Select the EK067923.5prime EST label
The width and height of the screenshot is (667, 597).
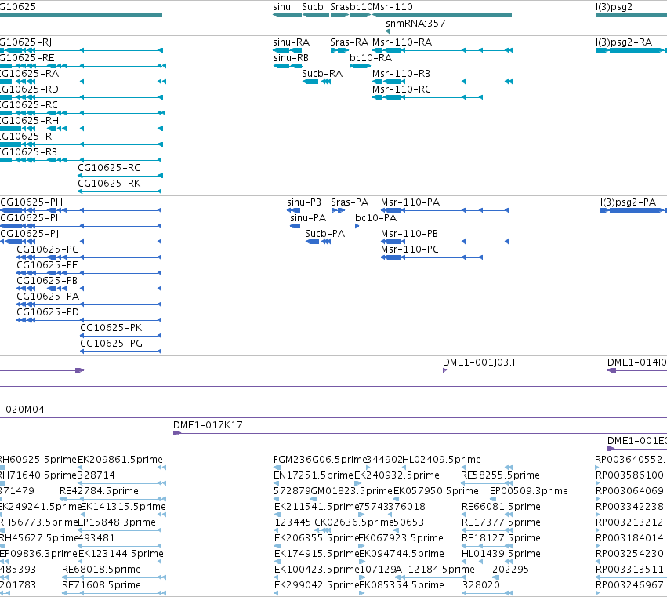(401, 538)
